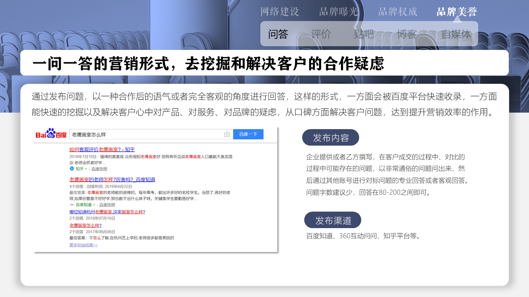Open the 如何客观评价老鹰画室 知乎 result link
The width and height of the screenshot is (529, 297).
click(x=102, y=149)
